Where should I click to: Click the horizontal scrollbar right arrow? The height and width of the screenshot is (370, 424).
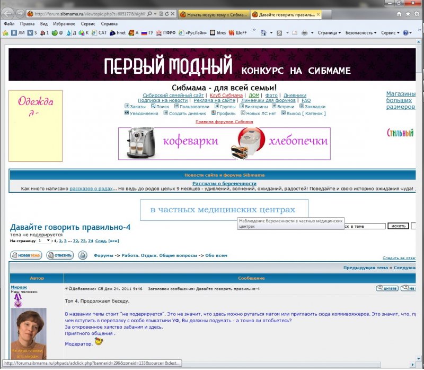pyautogui.click(x=413, y=365)
